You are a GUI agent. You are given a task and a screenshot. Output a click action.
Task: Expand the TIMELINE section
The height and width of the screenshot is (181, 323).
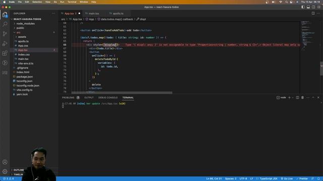coord(18,174)
